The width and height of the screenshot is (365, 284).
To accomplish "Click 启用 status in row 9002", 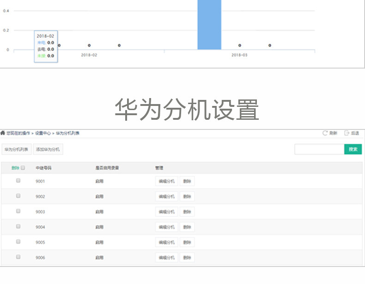I will coord(99,197).
